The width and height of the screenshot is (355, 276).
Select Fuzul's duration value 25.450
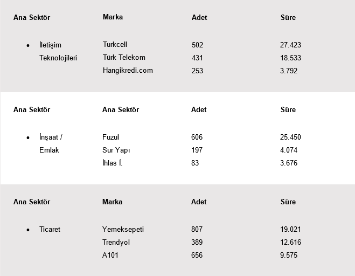(x=290, y=137)
